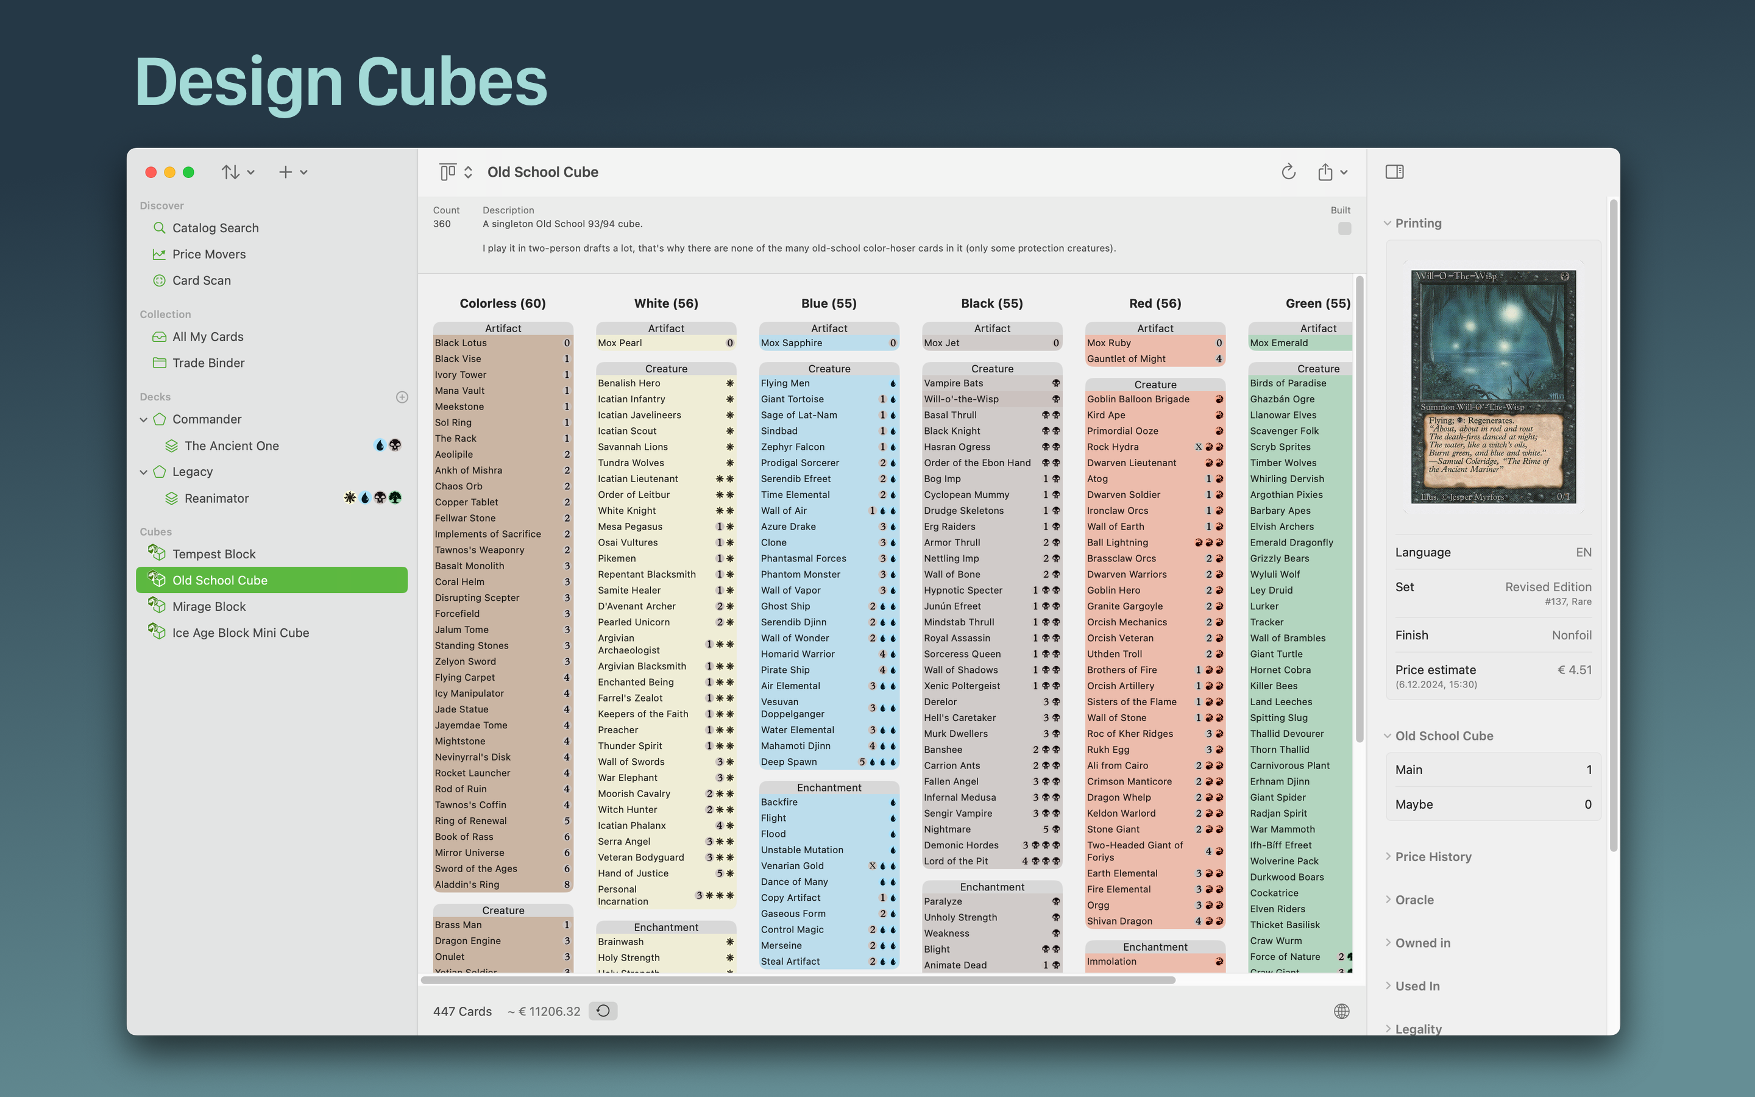Refresh the total price estimate
The width and height of the screenshot is (1755, 1097).
[603, 1010]
